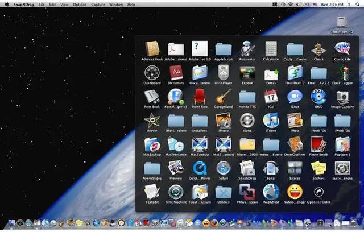
Task: Launch Safari compass icon in the grid
Action: coord(224,168)
